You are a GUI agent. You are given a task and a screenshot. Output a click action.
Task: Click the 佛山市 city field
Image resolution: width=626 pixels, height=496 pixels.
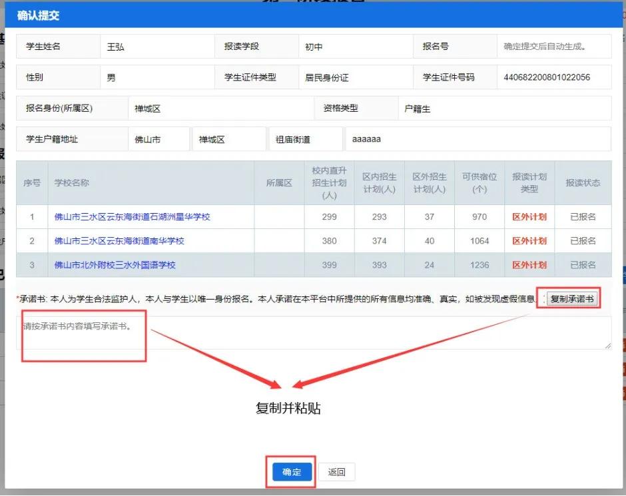148,139
